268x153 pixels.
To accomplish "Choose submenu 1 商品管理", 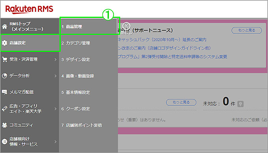I will (88, 27).
